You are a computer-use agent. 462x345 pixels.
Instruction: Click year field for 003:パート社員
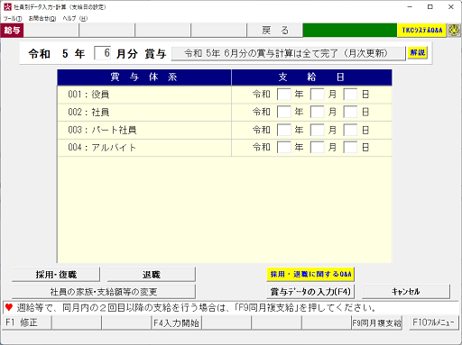(284, 130)
